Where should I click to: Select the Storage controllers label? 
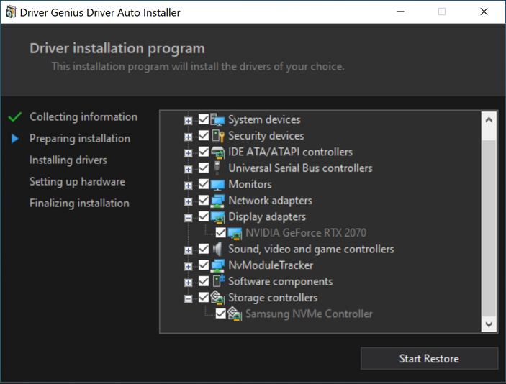tap(273, 298)
